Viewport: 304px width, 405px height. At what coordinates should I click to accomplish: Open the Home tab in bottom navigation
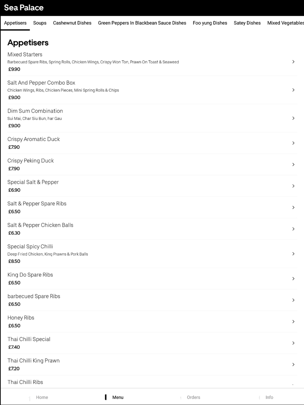click(x=42, y=397)
